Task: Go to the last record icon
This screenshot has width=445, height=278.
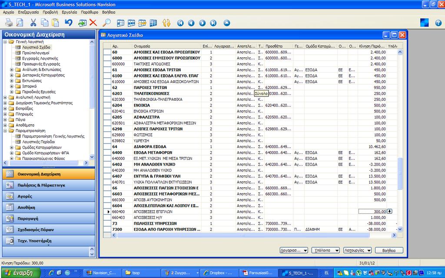Action: 213,23
